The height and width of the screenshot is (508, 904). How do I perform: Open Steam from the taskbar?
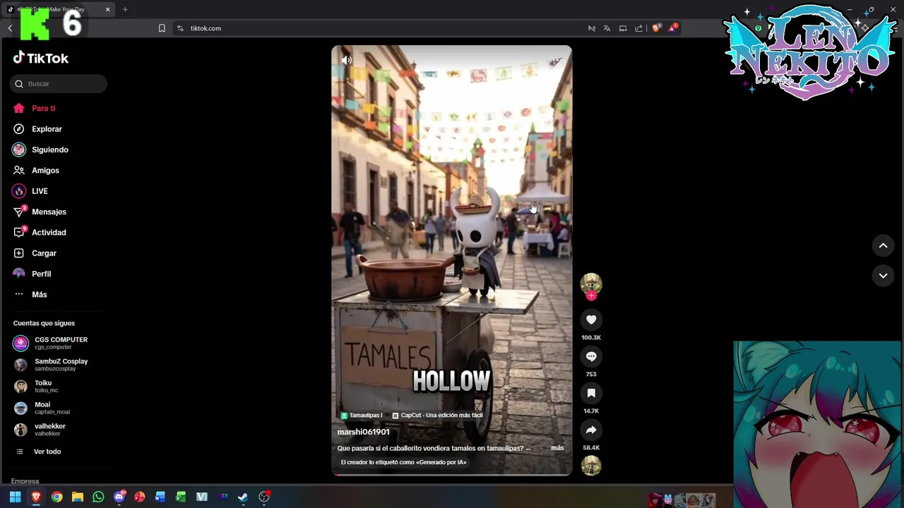tap(243, 497)
